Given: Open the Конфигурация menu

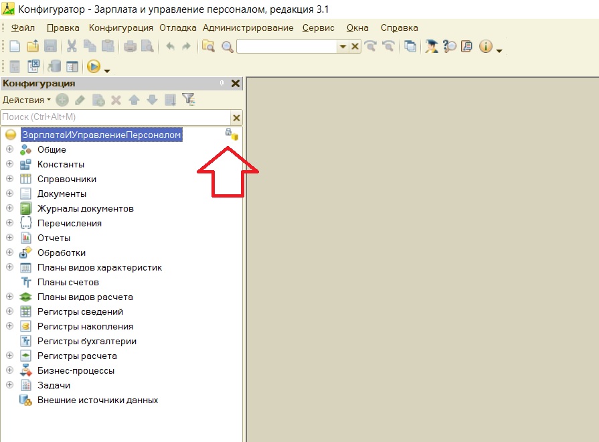Looking at the screenshot, I should [120, 28].
